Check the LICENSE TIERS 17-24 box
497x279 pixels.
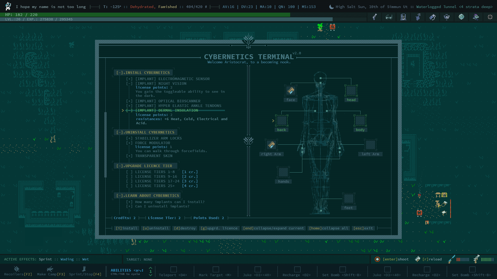(129, 181)
